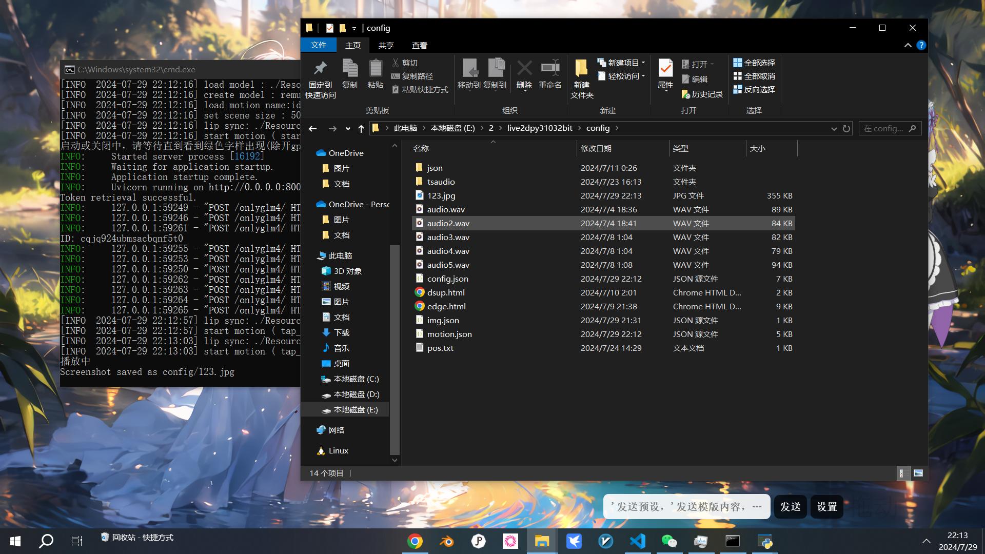Image resolution: width=985 pixels, height=554 pixels.
Task: Open Windows Start menu
Action: tap(15, 541)
